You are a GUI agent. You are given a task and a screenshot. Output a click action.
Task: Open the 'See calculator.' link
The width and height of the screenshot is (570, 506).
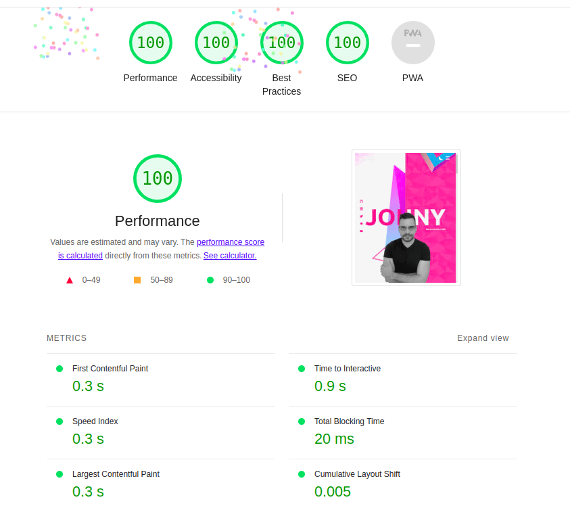tap(230, 256)
